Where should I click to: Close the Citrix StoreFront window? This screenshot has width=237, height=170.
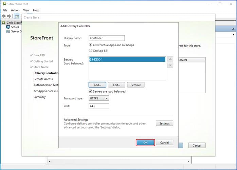coord(231,4)
